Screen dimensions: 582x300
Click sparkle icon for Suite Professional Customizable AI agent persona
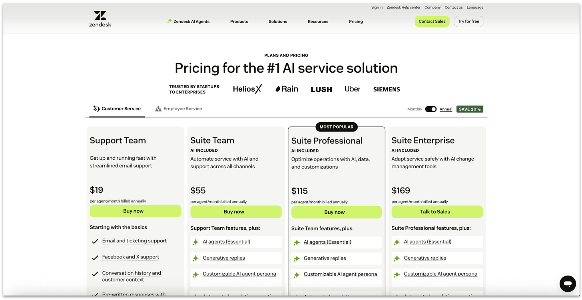coord(297,275)
